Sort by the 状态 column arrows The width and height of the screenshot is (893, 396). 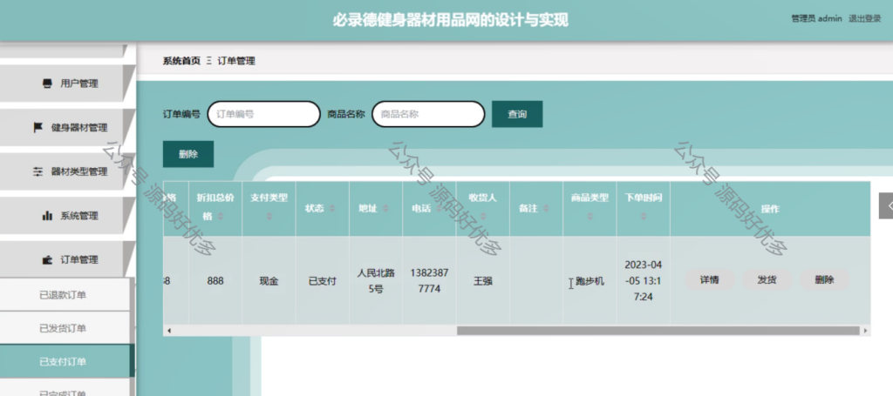pos(332,209)
